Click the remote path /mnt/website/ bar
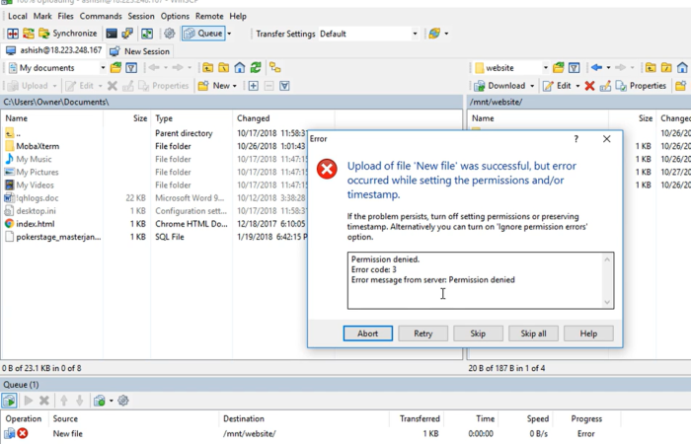 pyautogui.click(x=579, y=102)
